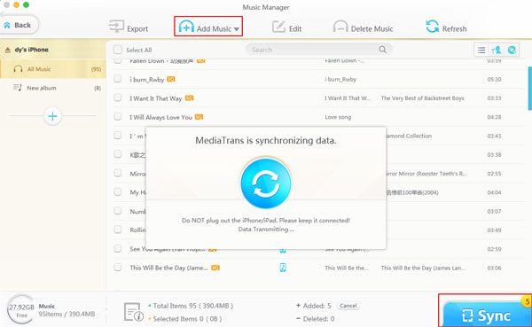Click the green macOS zoom window button

pyautogui.click(x=26, y=4)
